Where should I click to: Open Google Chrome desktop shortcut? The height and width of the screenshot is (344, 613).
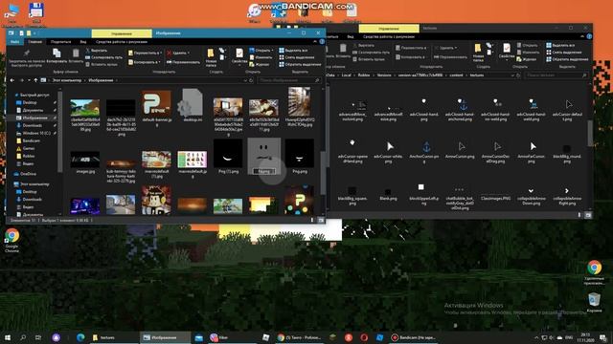[x=11, y=240]
